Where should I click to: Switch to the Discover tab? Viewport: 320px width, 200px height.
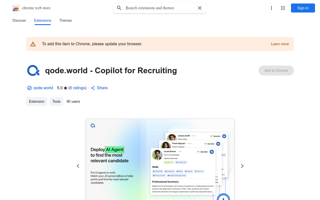(19, 20)
